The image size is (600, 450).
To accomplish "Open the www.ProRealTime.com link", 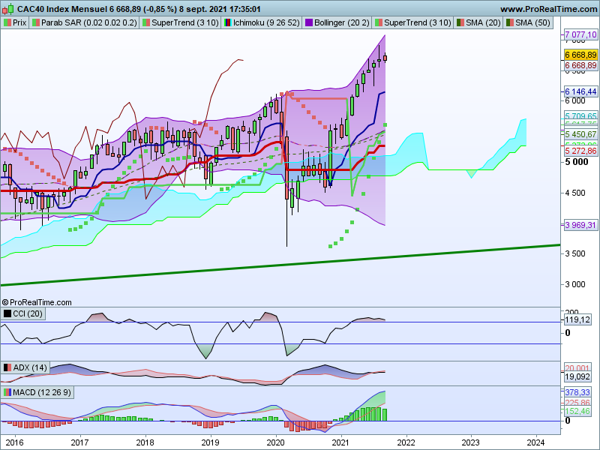I will click(548, 9).
